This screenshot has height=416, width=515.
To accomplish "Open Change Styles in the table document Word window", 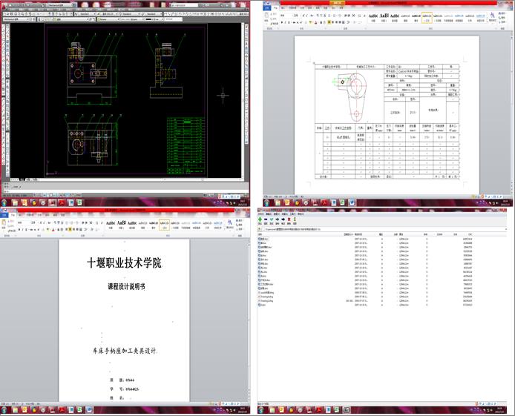I will click(493, 16).
